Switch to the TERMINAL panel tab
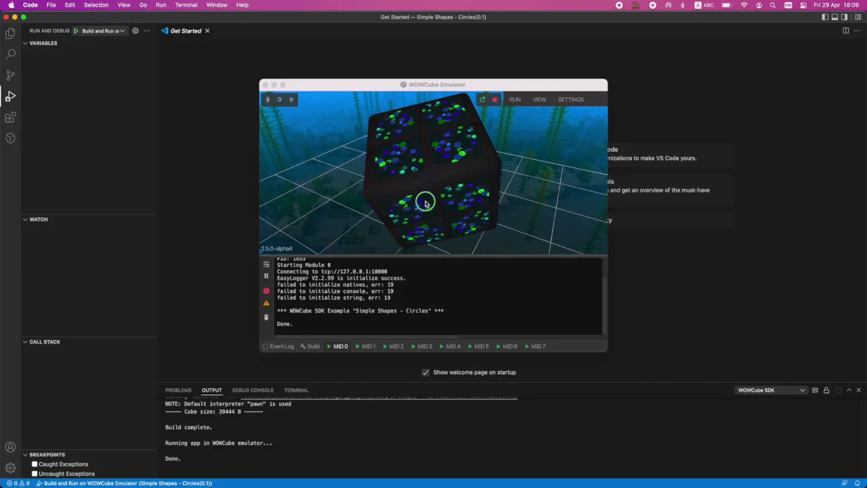 [x=296, y=390]
